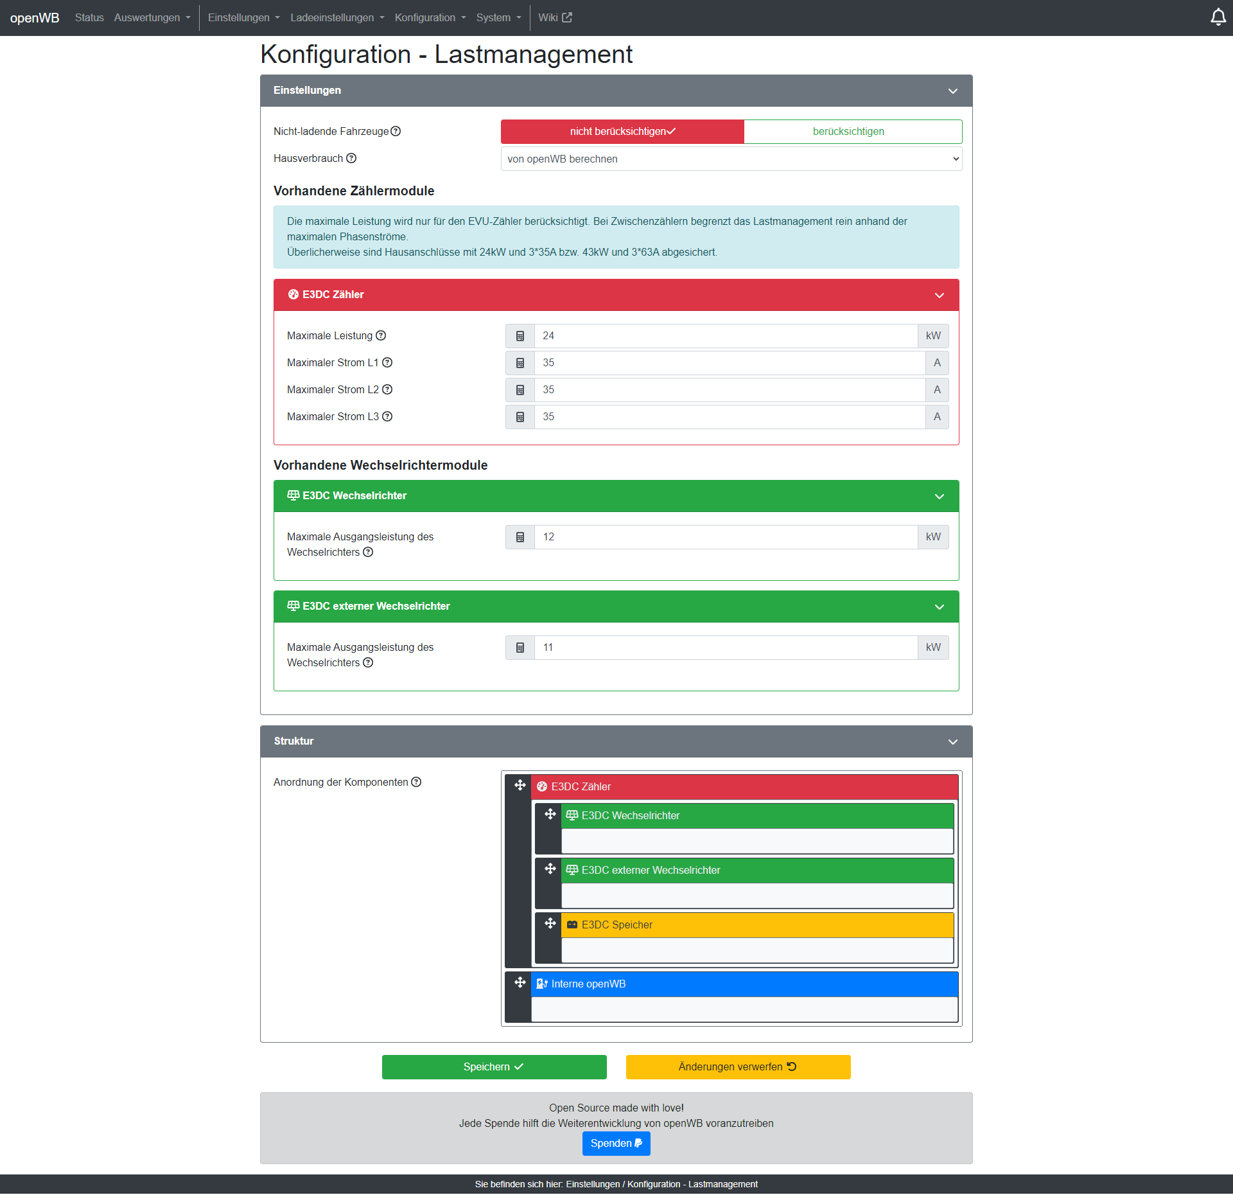
Task: Open the Auswertungen menu
Action: 152,17
